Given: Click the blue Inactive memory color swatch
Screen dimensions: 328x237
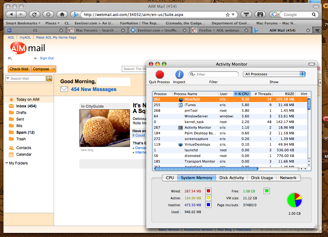Looking at the screenshot, I should (208, 205).
